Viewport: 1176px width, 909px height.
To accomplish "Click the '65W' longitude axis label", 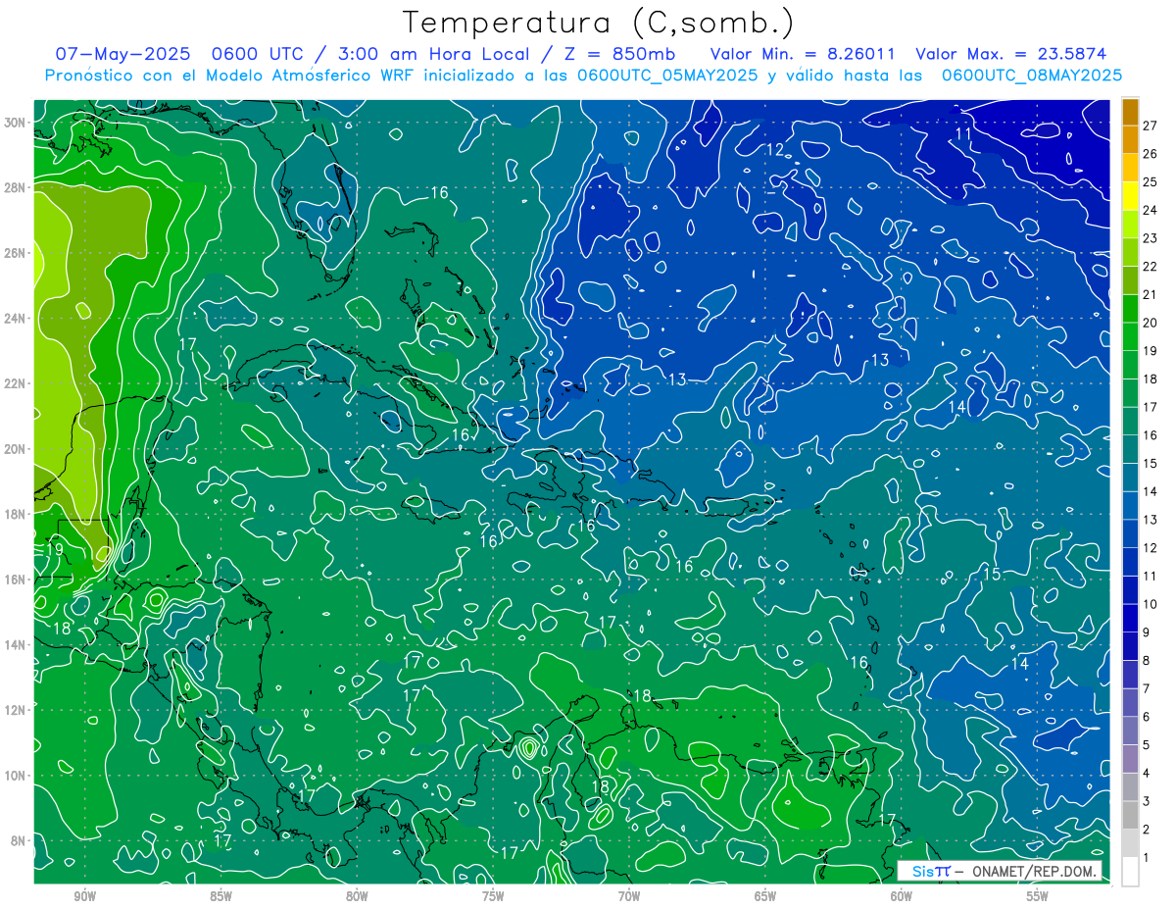I will tap(765, 895).
